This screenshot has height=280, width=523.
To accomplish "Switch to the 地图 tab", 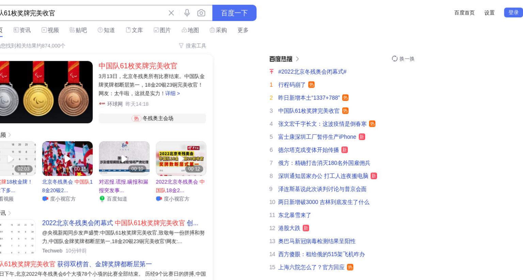I will click(190, 30).
